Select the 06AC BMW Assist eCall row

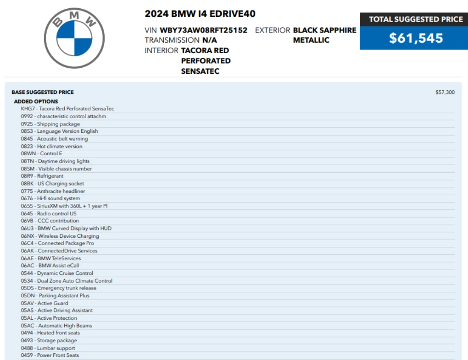coord(238,266)
